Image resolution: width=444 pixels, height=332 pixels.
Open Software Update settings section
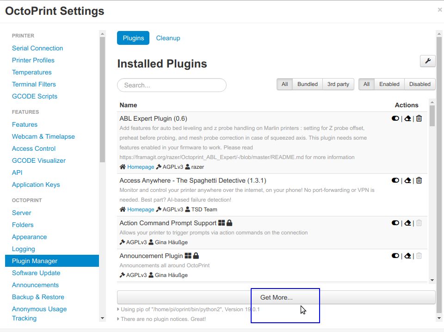pyautogui.click(x=36, y=273)
